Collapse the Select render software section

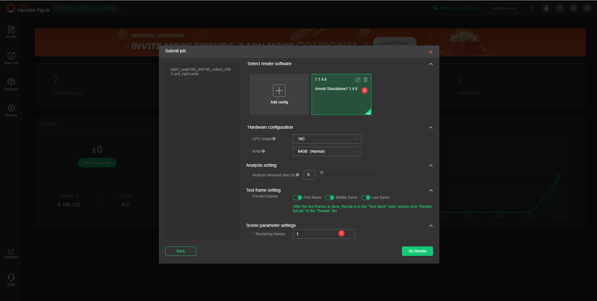(431, 64)
